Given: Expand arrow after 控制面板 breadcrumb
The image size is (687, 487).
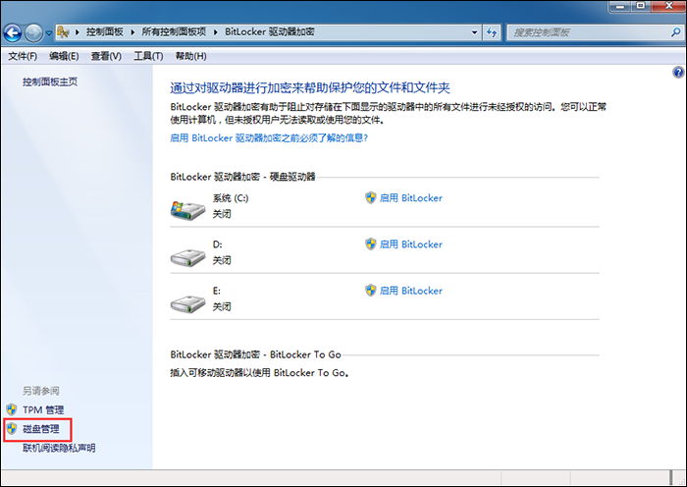Looking at the screenshot, I should (x=132, y=32).
